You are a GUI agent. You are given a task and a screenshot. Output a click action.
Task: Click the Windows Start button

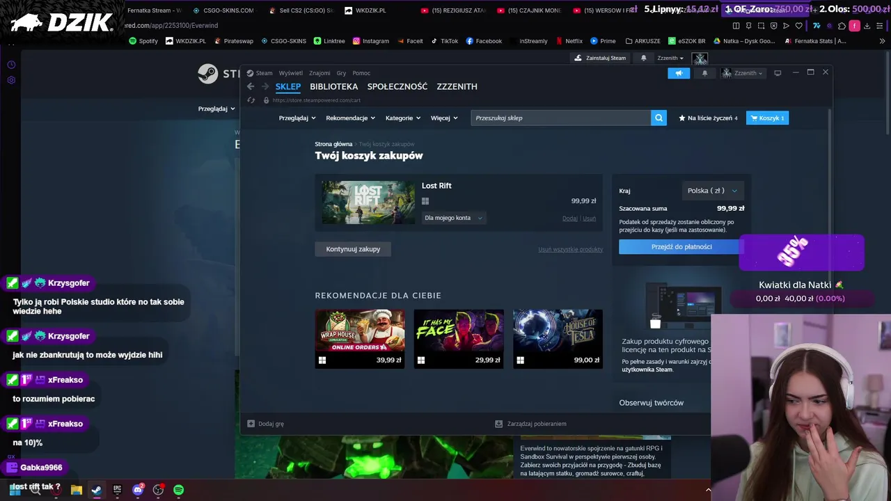click(x=15, y=490)
